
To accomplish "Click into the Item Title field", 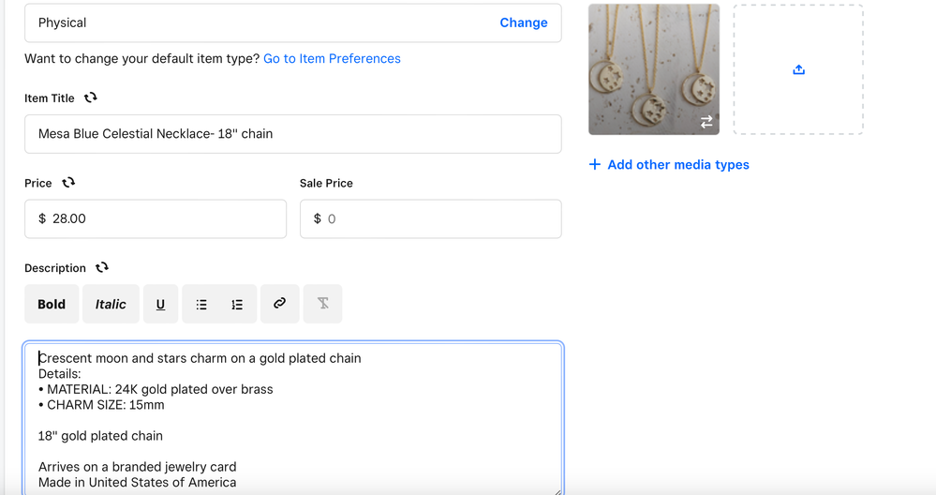I will point(292,134).
